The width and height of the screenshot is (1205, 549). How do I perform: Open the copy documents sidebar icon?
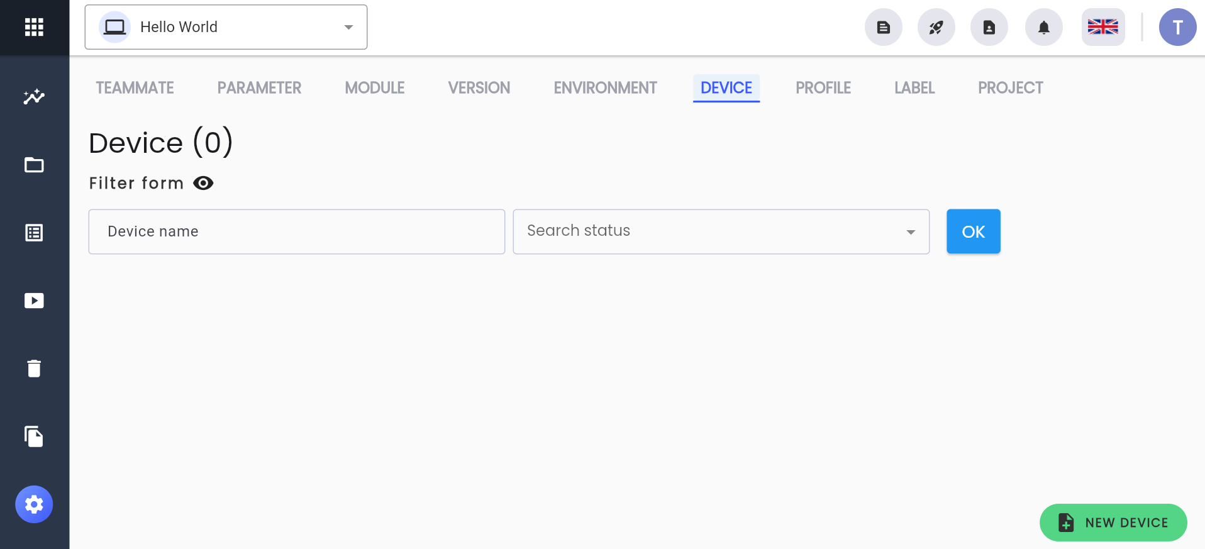(x=34, y=436)
